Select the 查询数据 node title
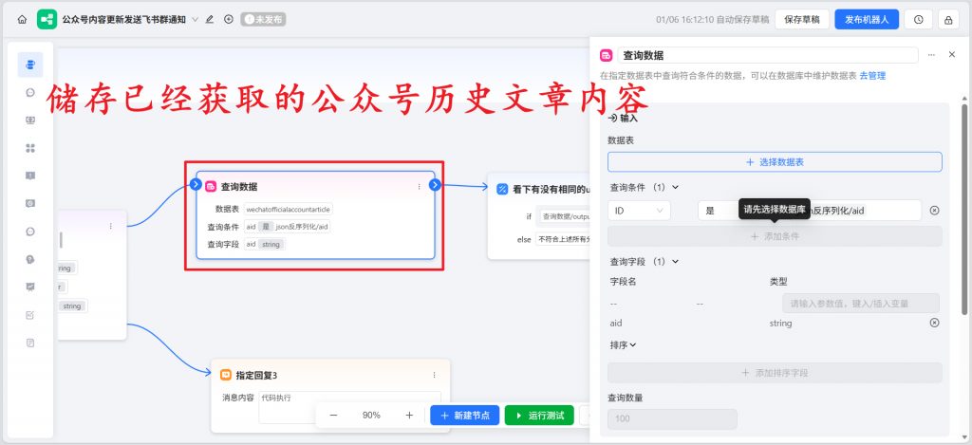The image size is (972, 445). click(x=239, y=187)
